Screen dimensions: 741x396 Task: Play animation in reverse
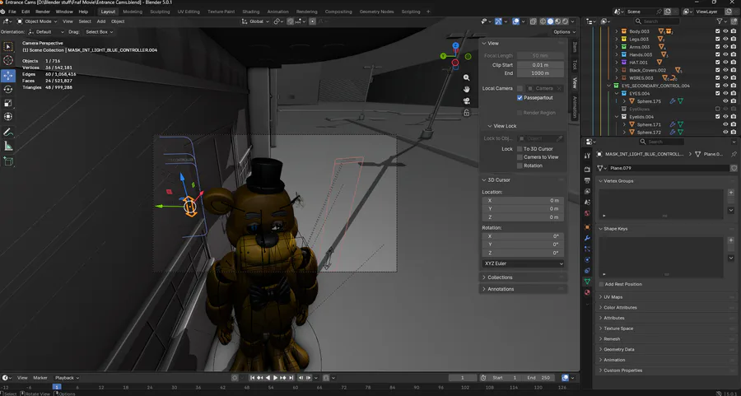pyautogui.click(x=268, y=378)
